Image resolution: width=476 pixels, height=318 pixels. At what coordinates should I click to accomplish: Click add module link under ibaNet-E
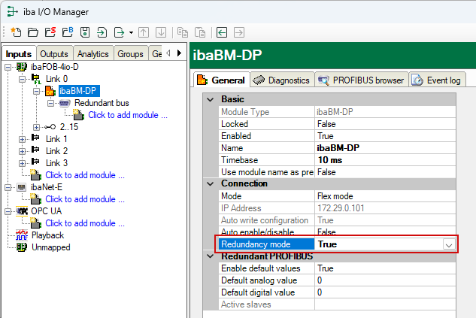click(84, 199)
